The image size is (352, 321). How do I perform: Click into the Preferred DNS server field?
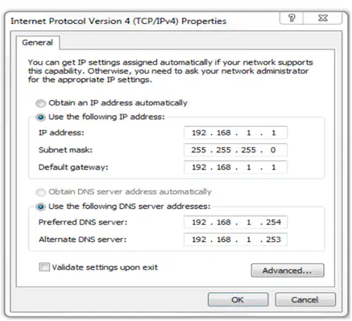point(235,222)
